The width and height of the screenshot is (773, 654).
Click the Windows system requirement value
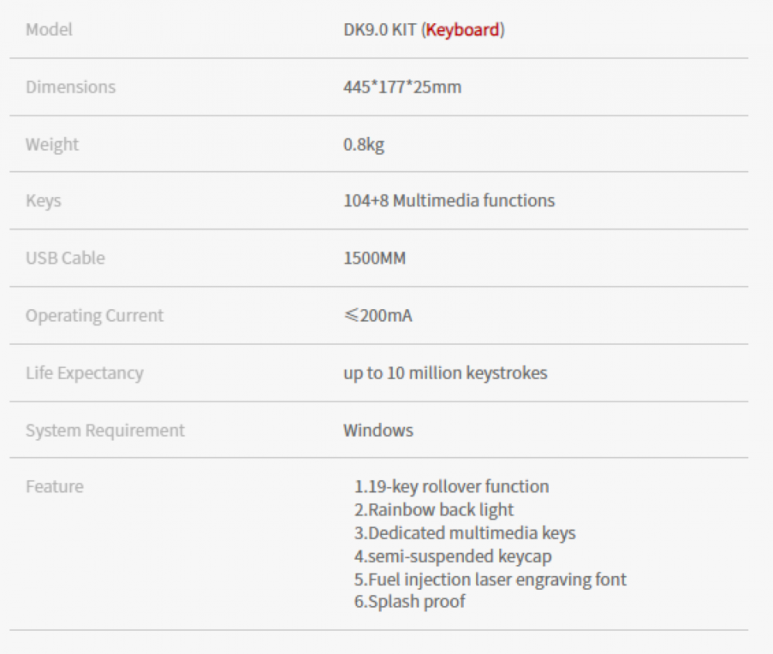point(378,430)
